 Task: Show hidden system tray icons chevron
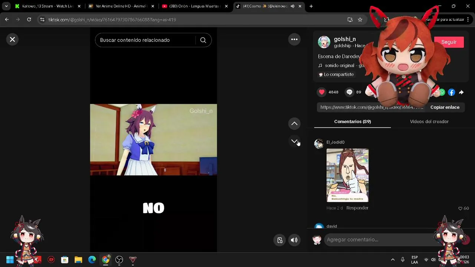click(393, 260)
